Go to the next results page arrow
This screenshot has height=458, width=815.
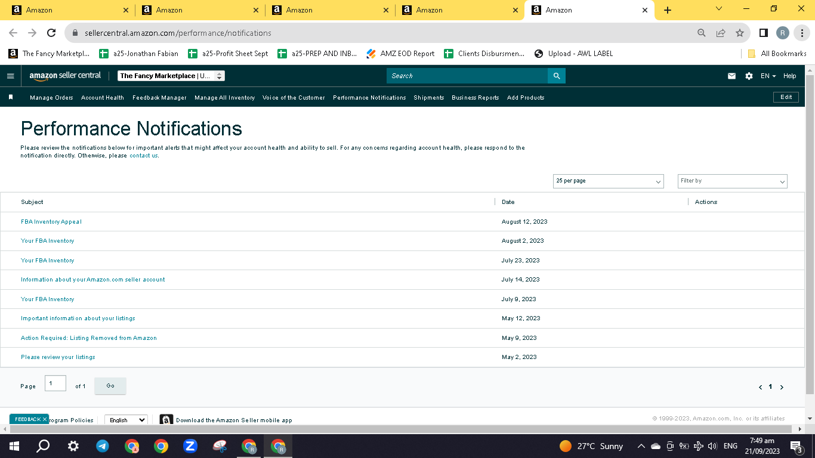tap(782, 387)
